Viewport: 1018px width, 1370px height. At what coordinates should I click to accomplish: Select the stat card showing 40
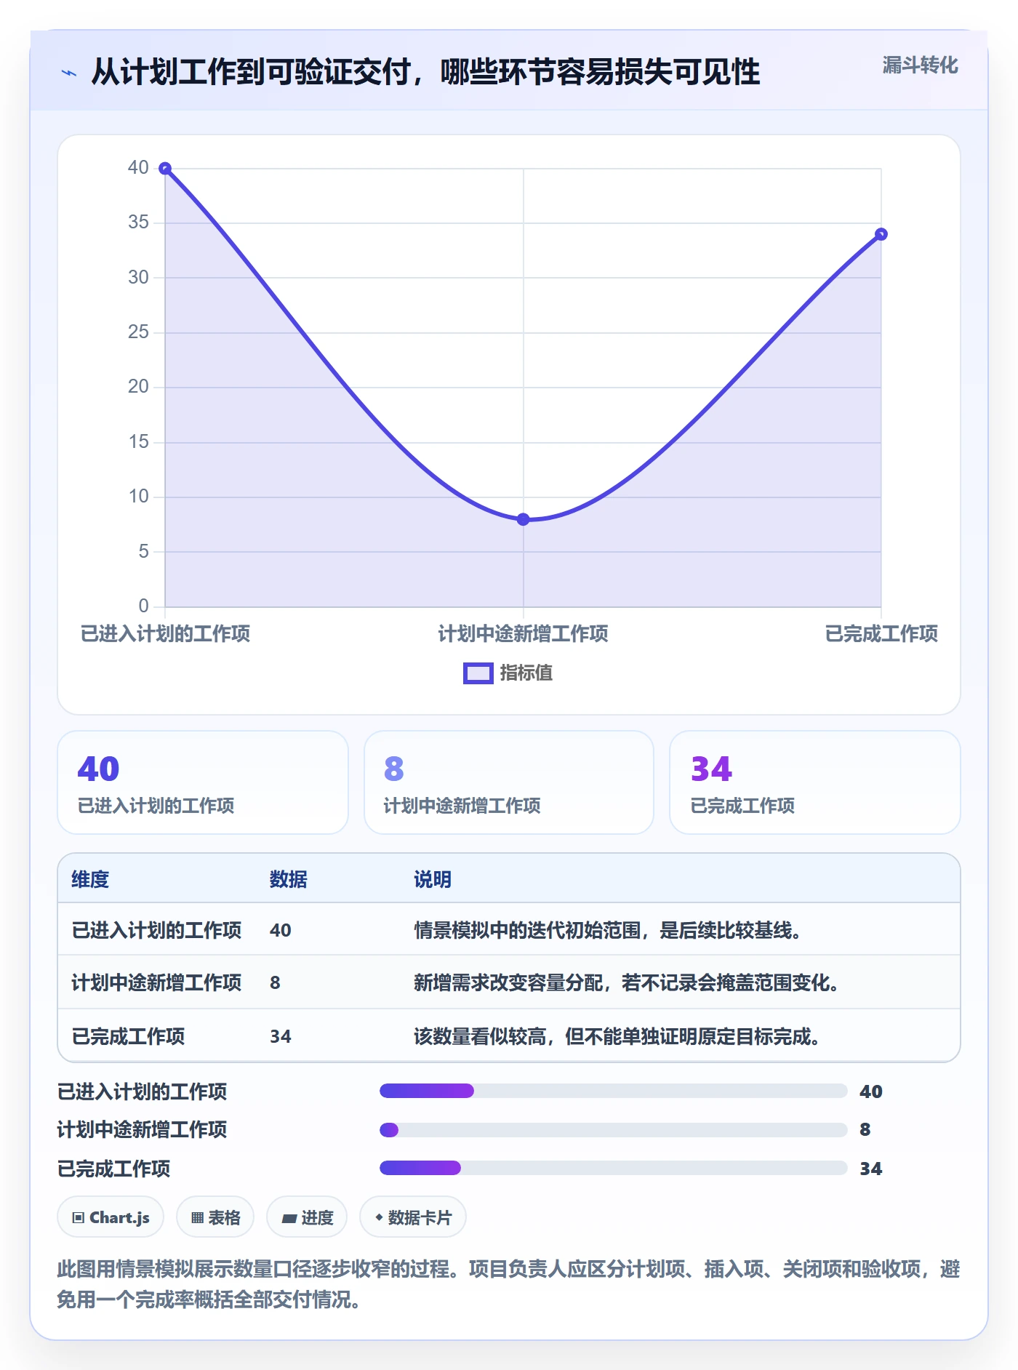203,782
